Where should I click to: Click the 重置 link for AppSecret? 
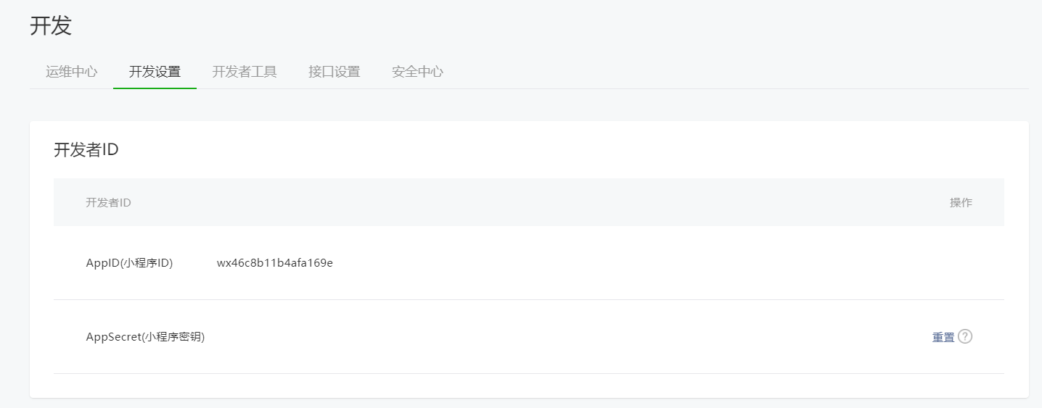point(943,337)
